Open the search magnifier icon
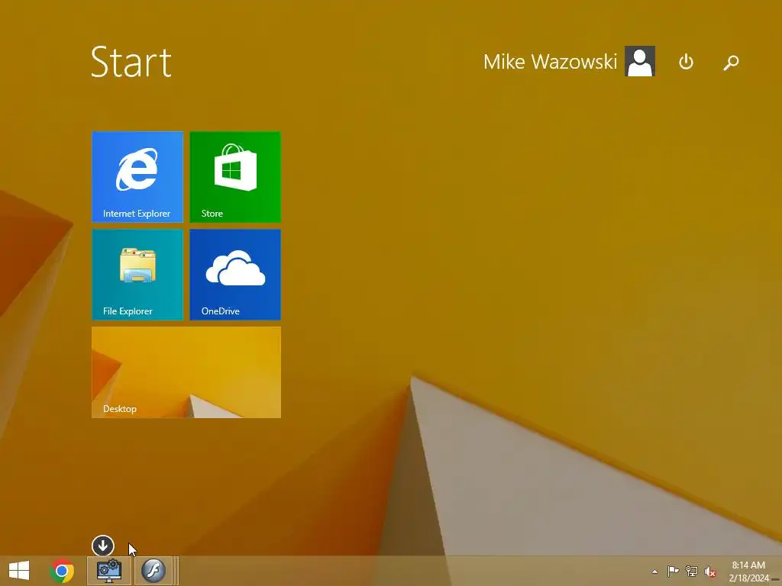 pyautogui.click(x=731, y=63)
